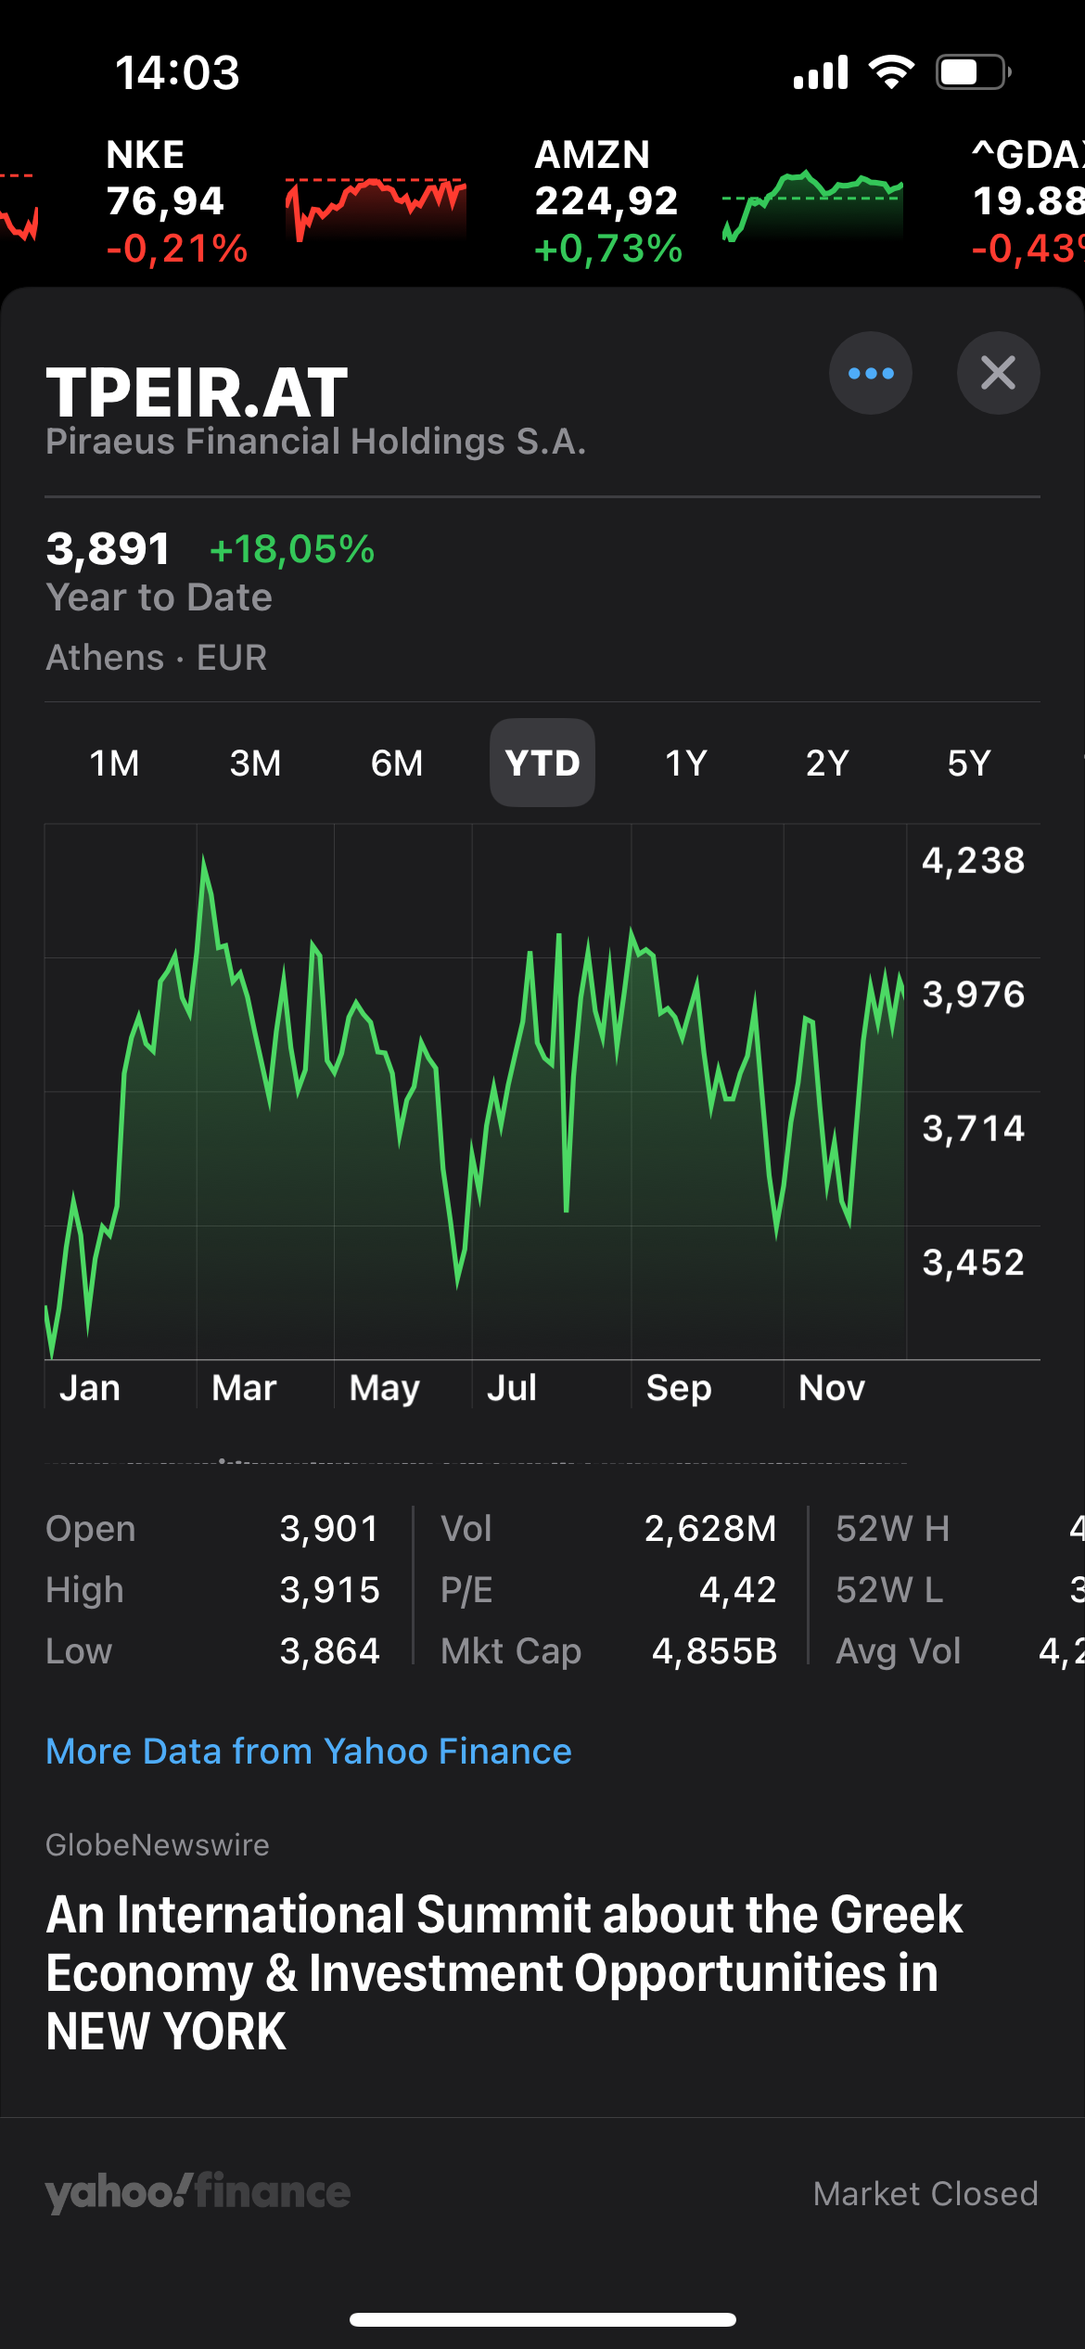Tap the Sep x-axis month label
1085x2349 pixels.
(x=679, y=1389)
